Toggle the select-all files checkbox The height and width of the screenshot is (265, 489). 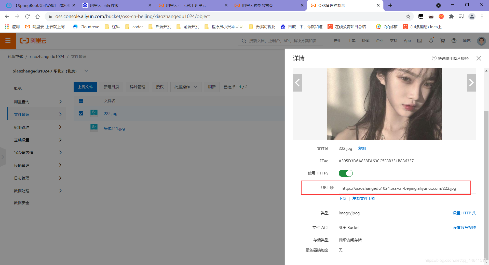[x=81, y=101]
